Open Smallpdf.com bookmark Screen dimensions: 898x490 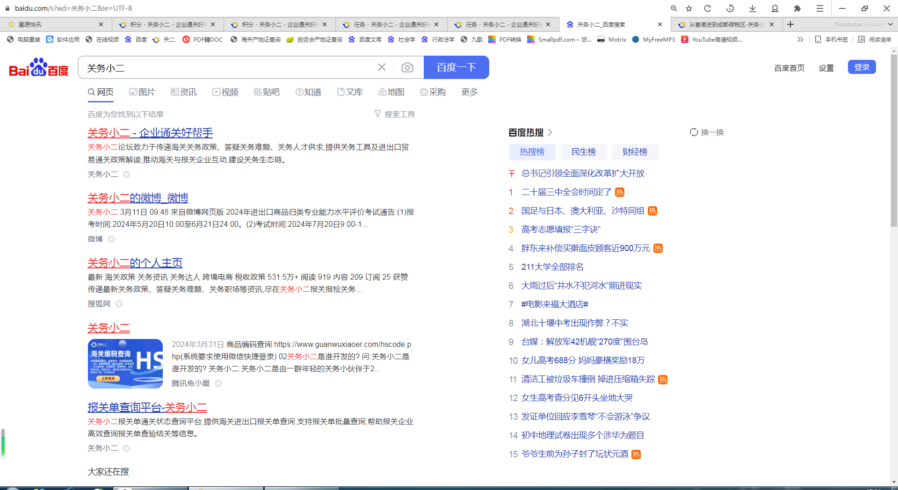[x=559, y=39]
